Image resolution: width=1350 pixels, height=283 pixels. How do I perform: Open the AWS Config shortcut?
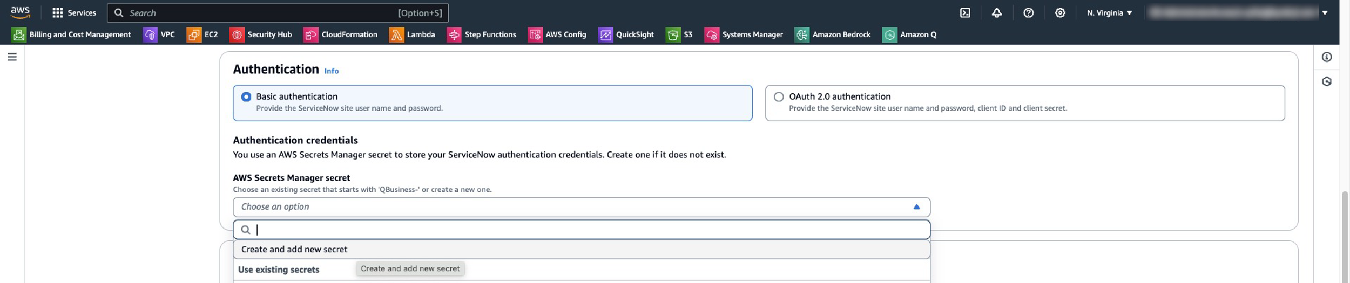tap(557, 34)
